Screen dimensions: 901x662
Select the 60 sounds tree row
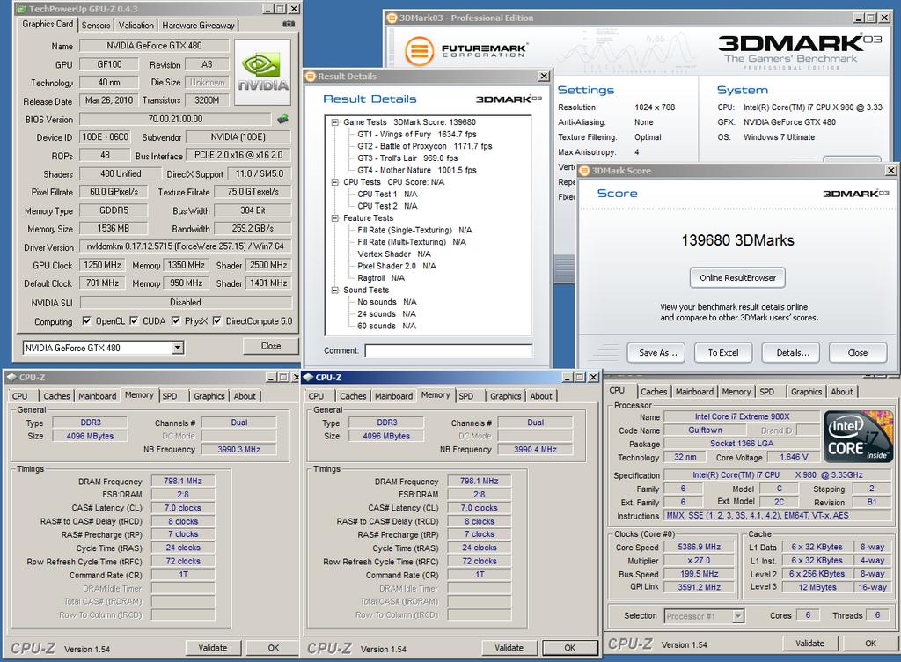point(387,326)
